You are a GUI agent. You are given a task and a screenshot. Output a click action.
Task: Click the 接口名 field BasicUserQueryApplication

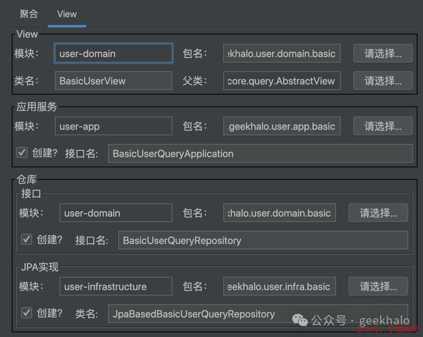pos(260,153)
